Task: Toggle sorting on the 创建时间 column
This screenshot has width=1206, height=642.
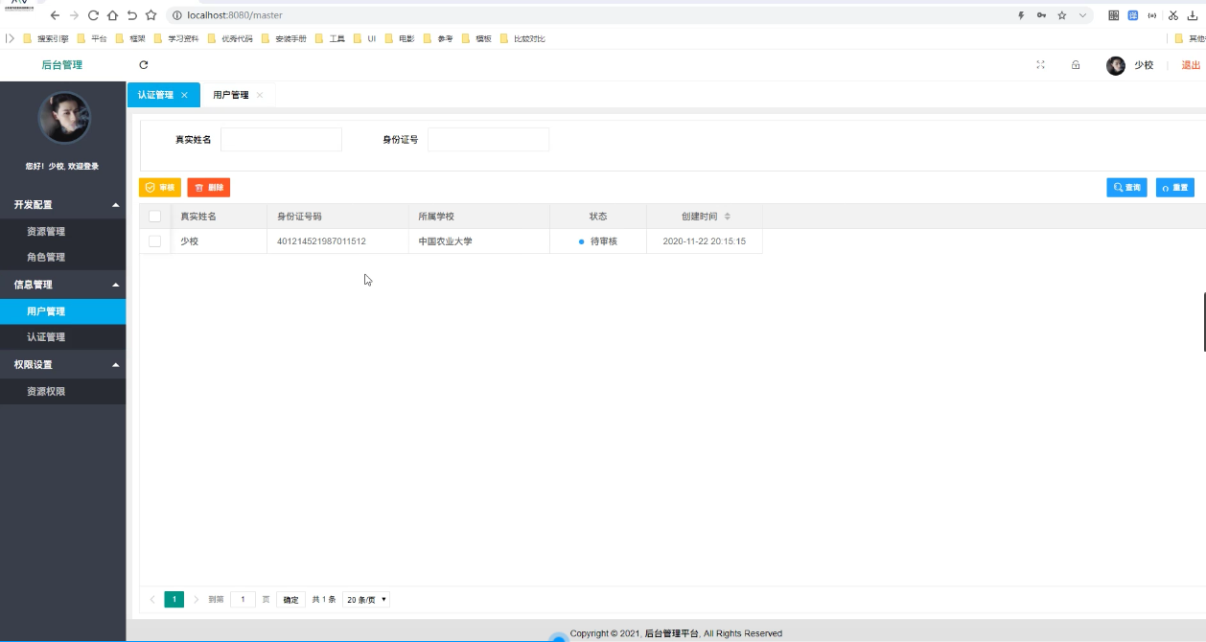Action: (x=729, y=216)
